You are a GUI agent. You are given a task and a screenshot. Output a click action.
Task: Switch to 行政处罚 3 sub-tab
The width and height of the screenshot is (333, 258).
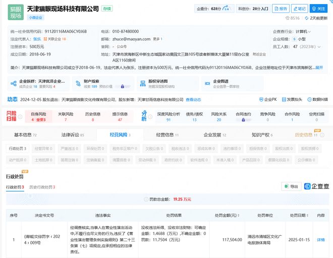[15, 187]
